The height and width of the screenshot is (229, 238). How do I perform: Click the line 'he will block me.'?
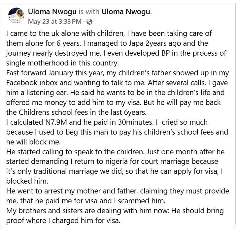tap(33, 142)
